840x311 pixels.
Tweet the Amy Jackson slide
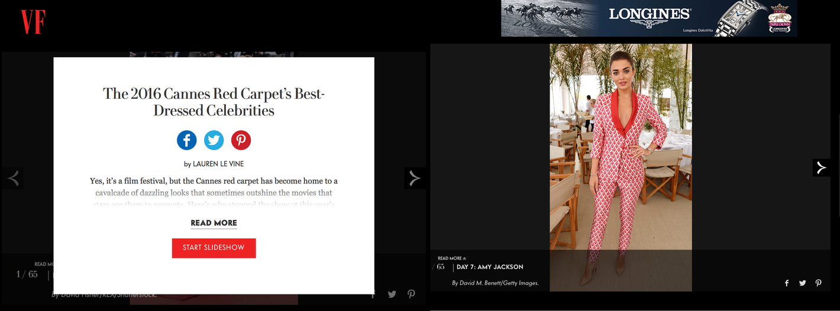[802, 283]
